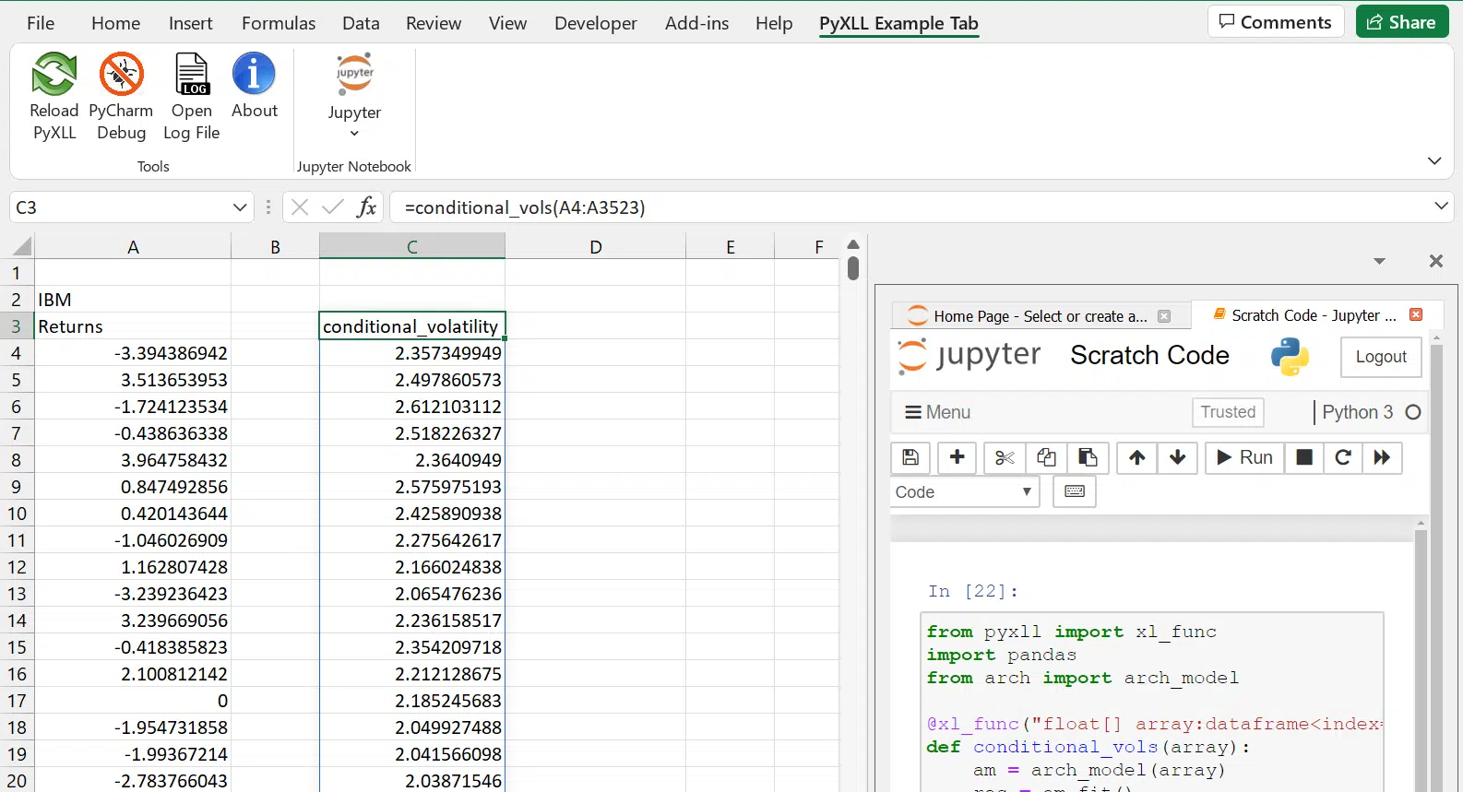Click the Select All corner triangle

22,246
